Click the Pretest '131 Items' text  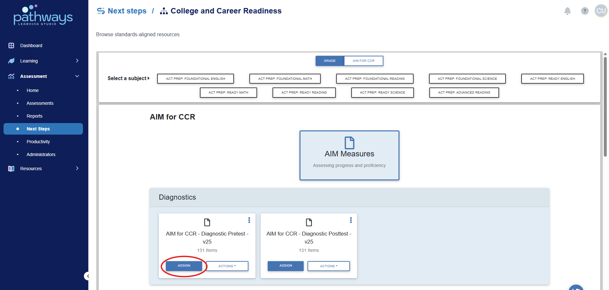click(x=207, y=250)
